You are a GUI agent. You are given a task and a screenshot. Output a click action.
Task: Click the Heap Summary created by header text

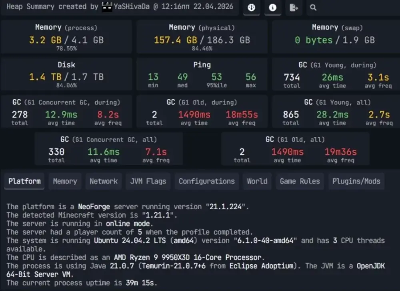(x=52, y=7)
